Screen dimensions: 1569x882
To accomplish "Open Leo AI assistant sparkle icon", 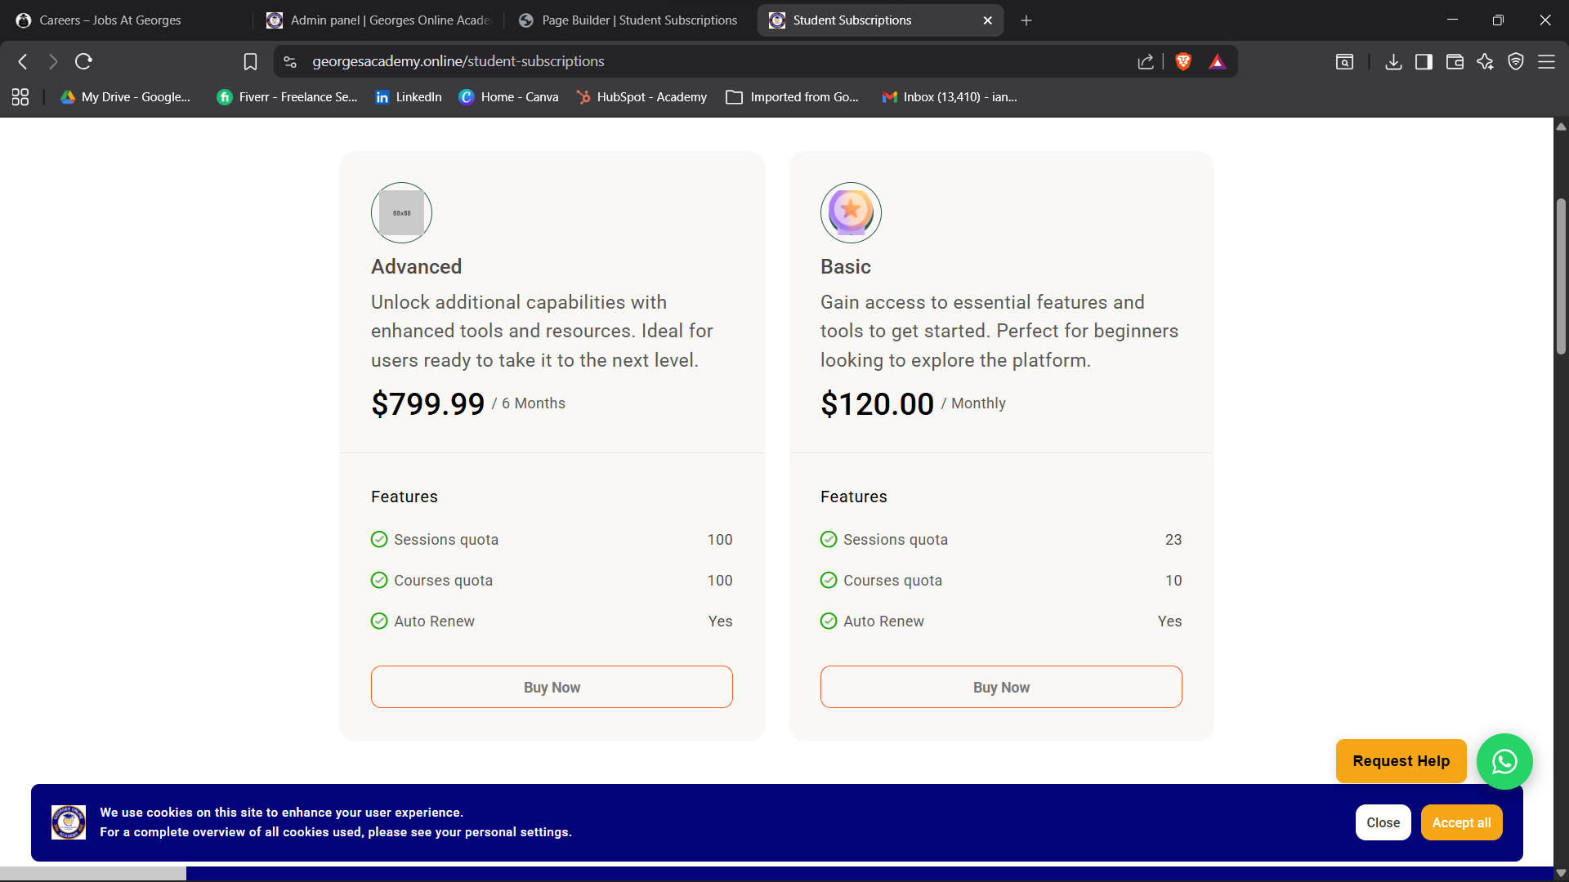I will [1485, 61].
